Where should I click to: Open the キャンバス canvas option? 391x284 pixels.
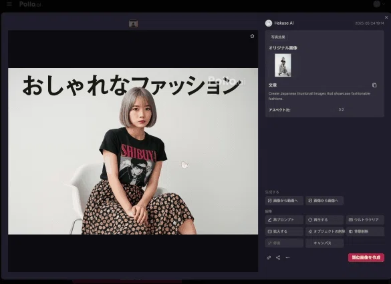pyautogui.click(x=324, y=243)
